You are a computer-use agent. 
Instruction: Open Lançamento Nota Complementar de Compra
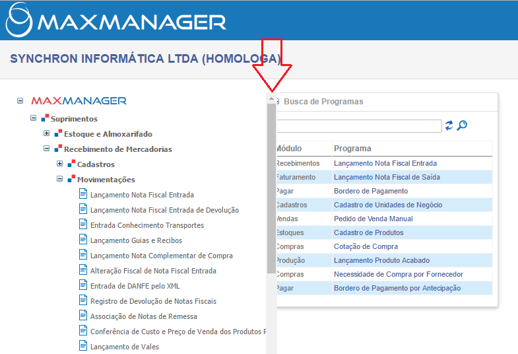pos(162,256)
